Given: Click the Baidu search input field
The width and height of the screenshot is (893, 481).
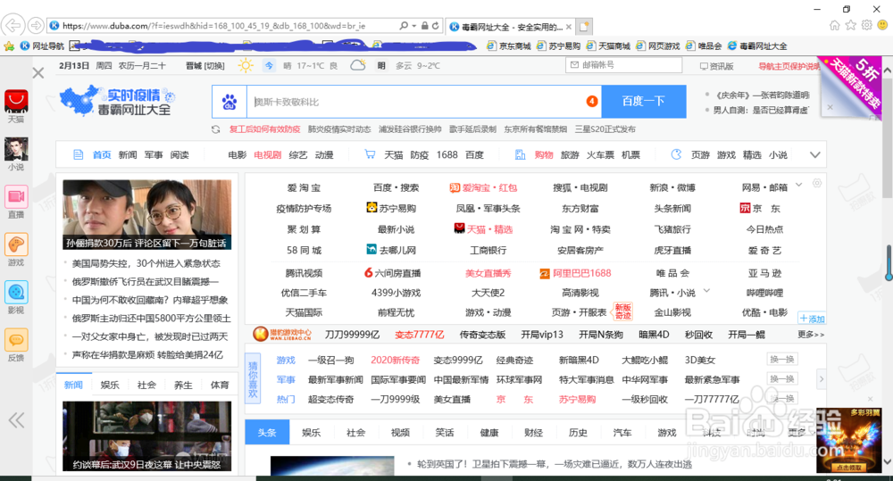Looking at the screenshot, I should 423,102.
